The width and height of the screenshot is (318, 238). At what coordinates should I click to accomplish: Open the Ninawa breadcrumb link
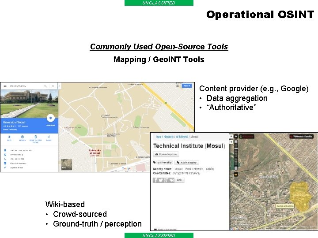coord(169,137)
